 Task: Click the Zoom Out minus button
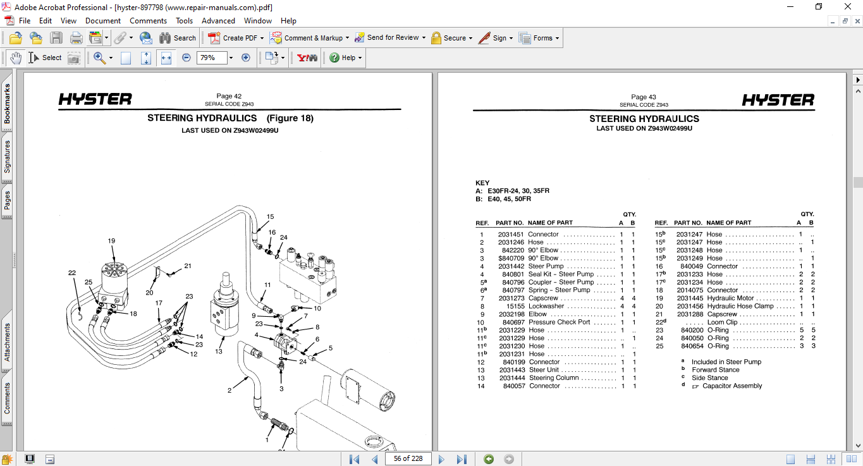tap(187, 58)
